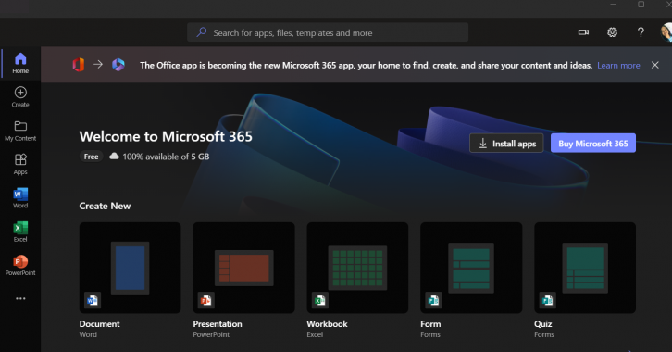The image size is (672, 352).
Task: Open My Content folder icon
Action: tap(20, 126)
